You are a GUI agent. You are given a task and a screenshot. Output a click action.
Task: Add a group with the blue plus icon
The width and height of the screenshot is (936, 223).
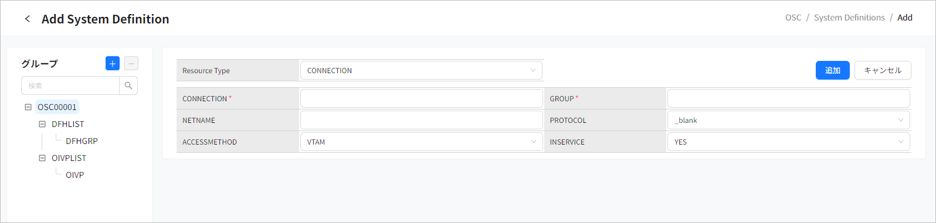(x=113, y=63)
